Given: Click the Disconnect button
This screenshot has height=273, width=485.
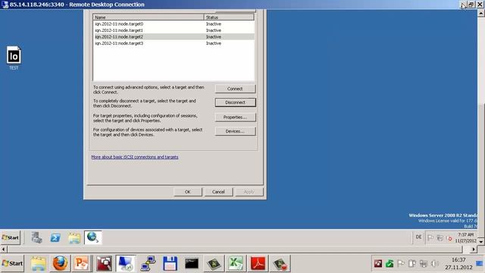Looking at the screenshot, I should tap(236, 102).
